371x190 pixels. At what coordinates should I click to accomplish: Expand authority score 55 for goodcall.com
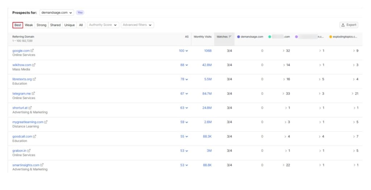[x=184, y=137]
